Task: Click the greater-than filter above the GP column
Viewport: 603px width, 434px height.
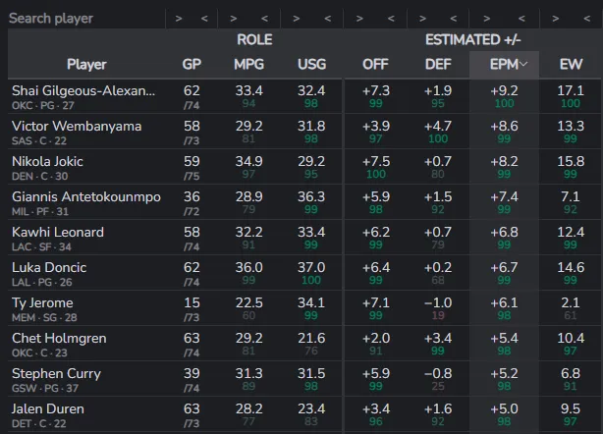Action: click(x=179, y=18)
